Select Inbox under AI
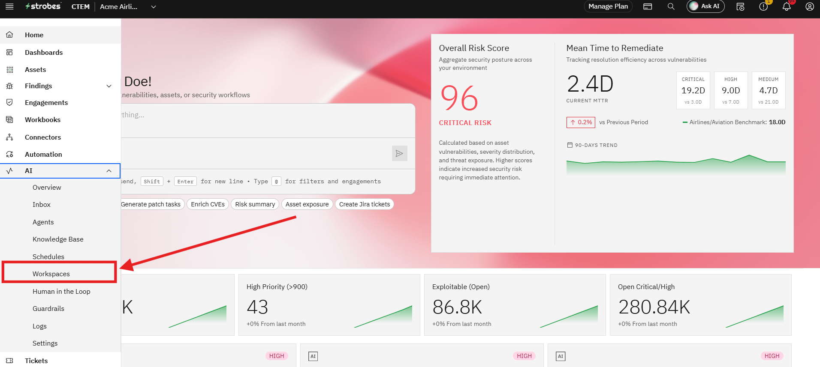 [x=60, y=204]
